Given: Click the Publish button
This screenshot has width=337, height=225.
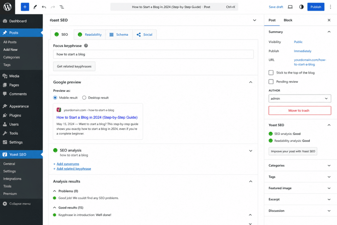Looking at the screenshot, I should coord(316,7).
